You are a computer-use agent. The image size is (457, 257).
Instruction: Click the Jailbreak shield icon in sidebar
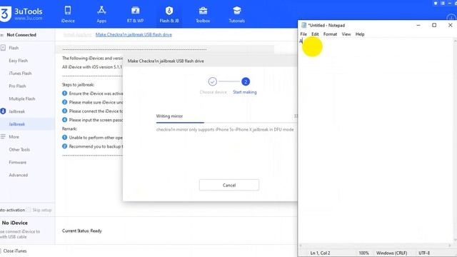point(3,111)
